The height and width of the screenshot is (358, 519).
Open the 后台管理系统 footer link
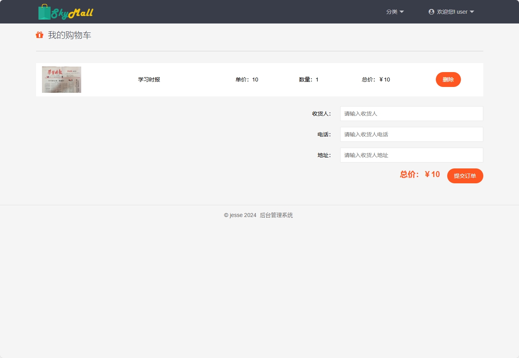(x=276, y=215)
